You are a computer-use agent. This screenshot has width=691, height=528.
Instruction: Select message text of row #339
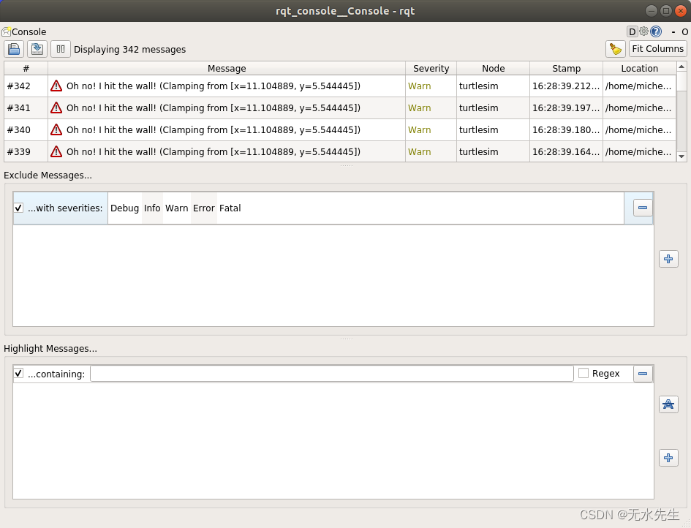pyautogui.click(x=214, y=152)
